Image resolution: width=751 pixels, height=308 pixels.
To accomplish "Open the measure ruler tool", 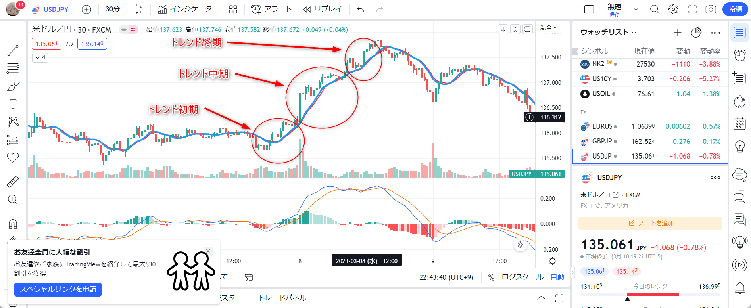I will (13, 182).
